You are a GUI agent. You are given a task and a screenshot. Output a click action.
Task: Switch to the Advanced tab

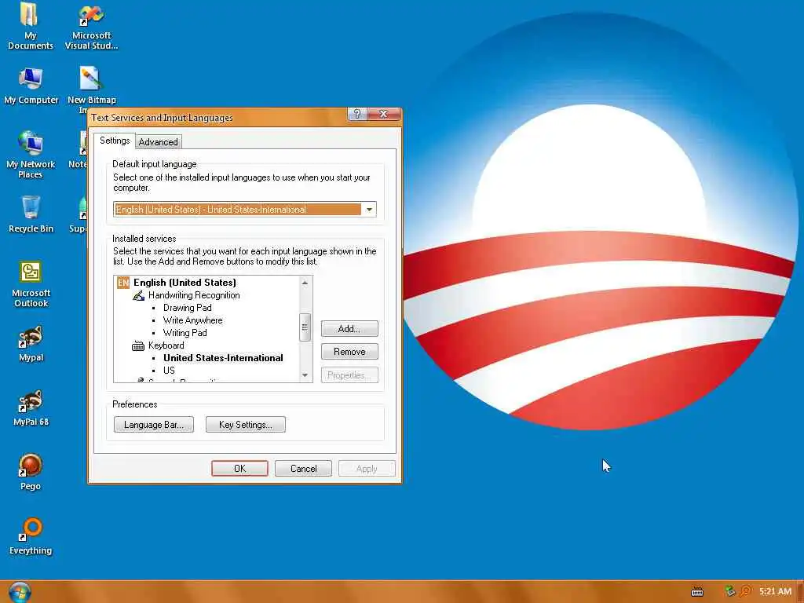coord(158,142)
